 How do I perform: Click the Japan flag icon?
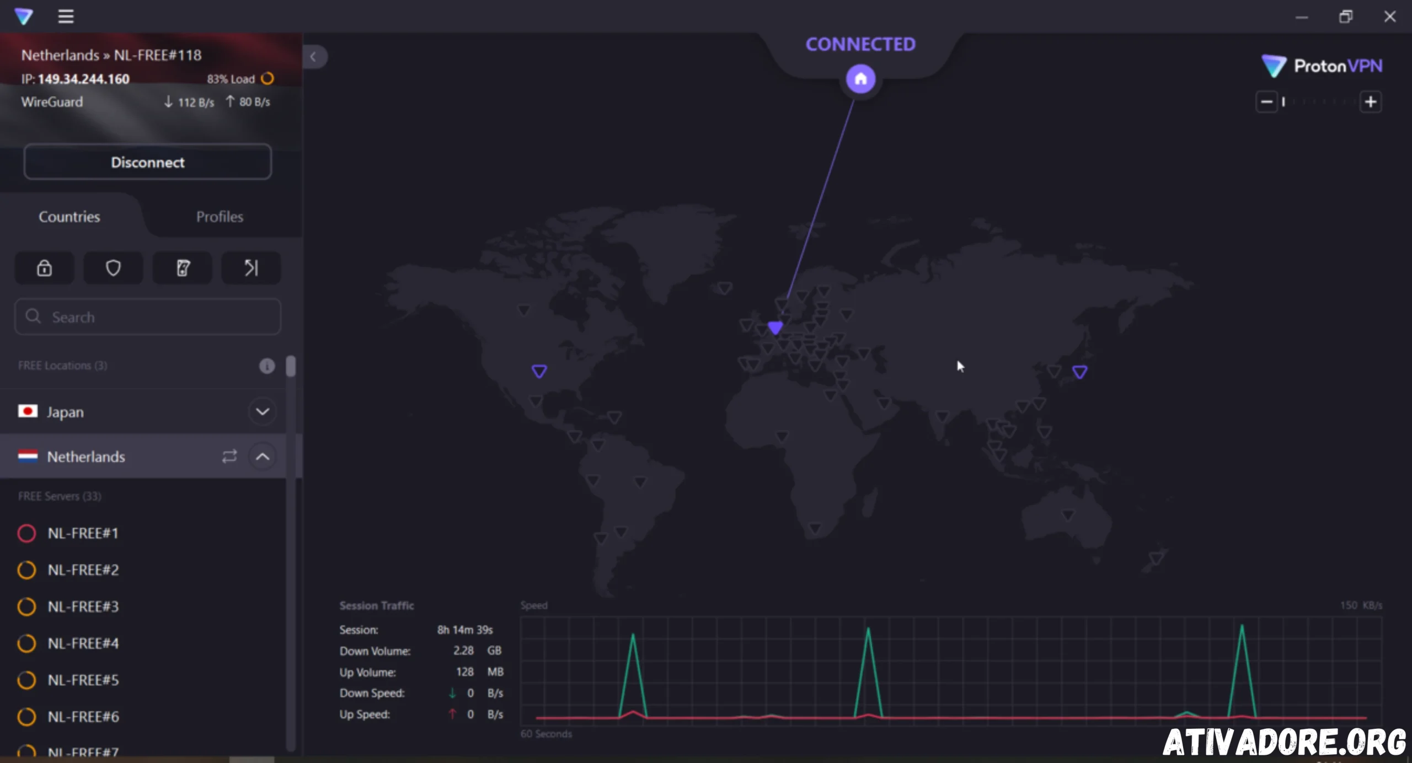[x=28, y=411]
